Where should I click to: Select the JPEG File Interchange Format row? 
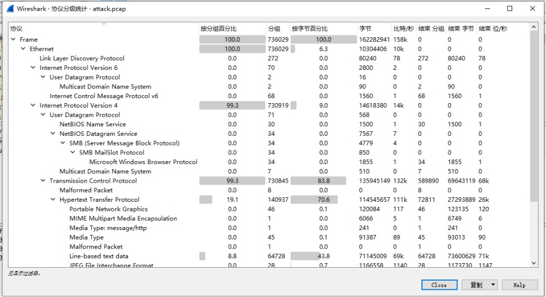[x=269, y=265]
